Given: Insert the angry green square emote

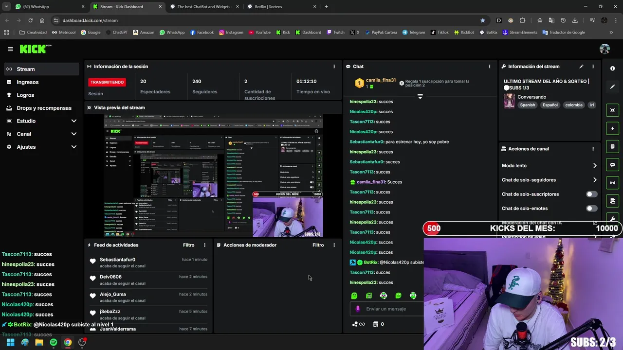Looking at the screenshot, I should [369, 296].
